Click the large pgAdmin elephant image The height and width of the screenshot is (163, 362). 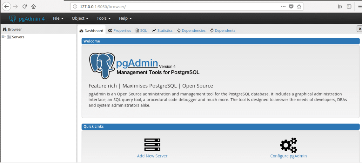[102, 65]
